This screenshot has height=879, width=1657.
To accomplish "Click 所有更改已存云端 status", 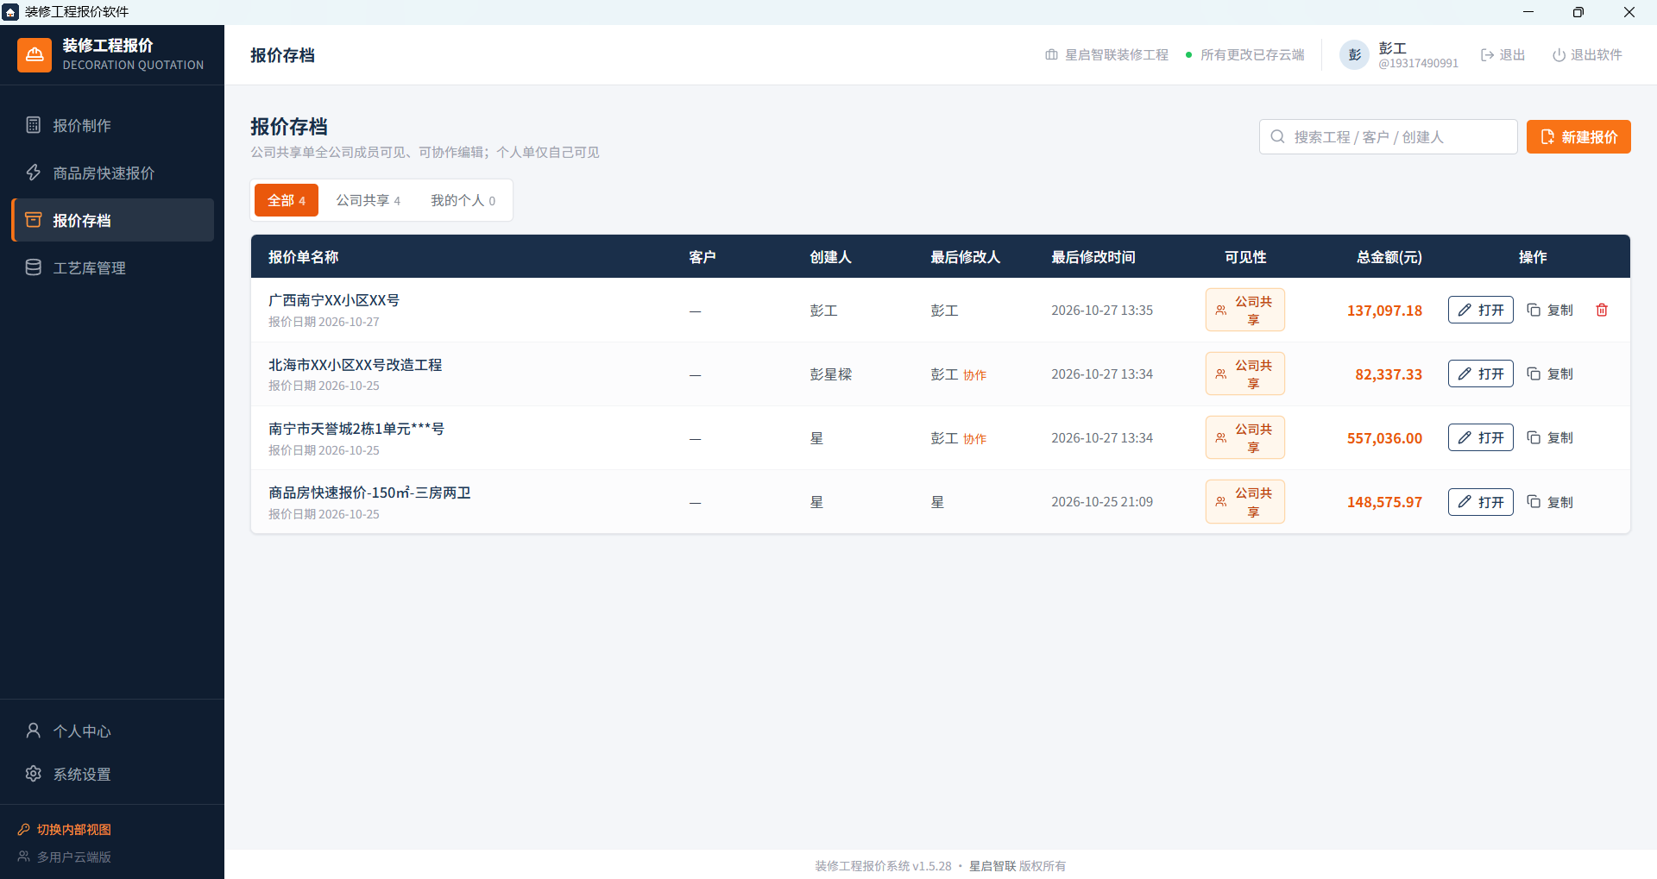I will (x=1244, y=54).
